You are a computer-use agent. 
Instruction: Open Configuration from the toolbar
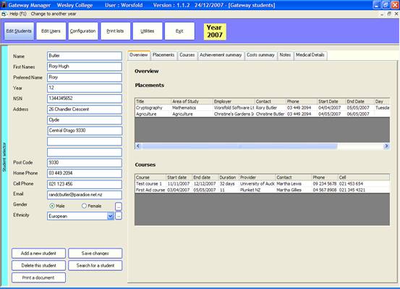click(x=83, y=31)
